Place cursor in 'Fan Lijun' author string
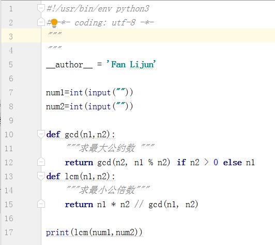This screenshot has height=245, width=275. (131, 64)
